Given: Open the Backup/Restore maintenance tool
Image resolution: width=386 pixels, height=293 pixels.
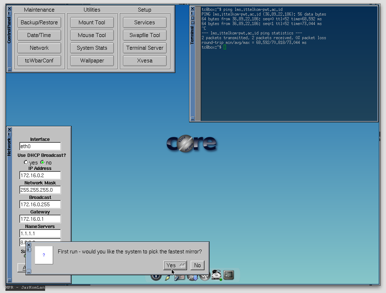Looking at the screenshot, I should click(x=39, y=23).
